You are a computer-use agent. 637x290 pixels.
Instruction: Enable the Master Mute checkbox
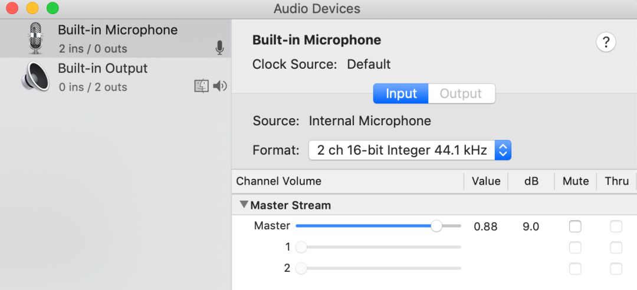click(575, 226)
